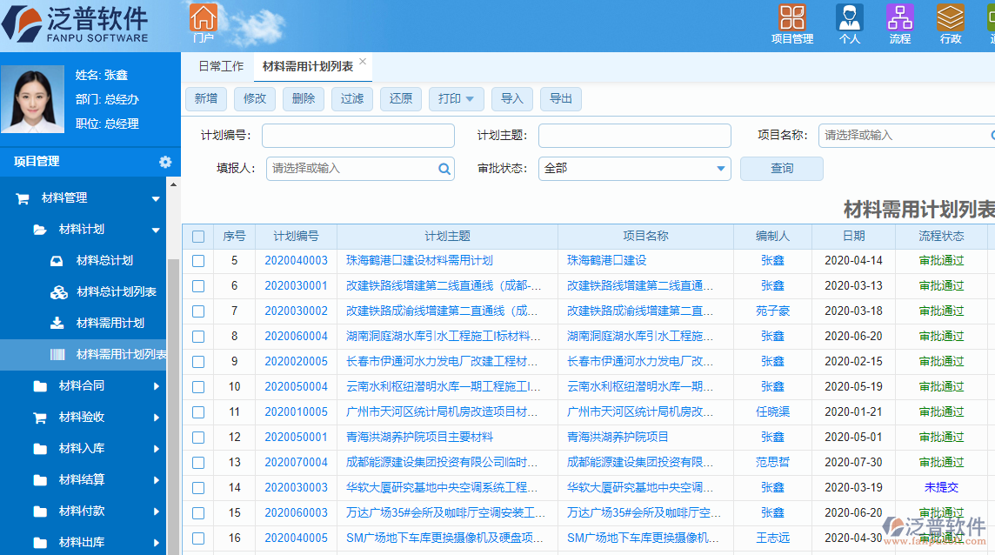Click the 新增 button to add record
The image size is (995, 555).
point(205,98)
